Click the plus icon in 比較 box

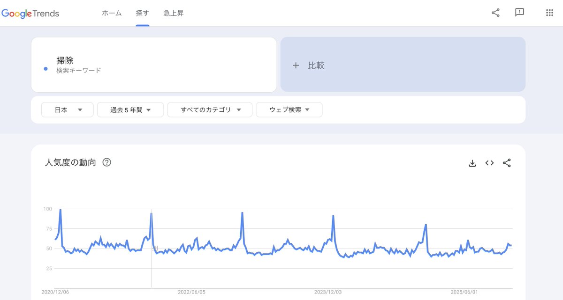[296, 66]
